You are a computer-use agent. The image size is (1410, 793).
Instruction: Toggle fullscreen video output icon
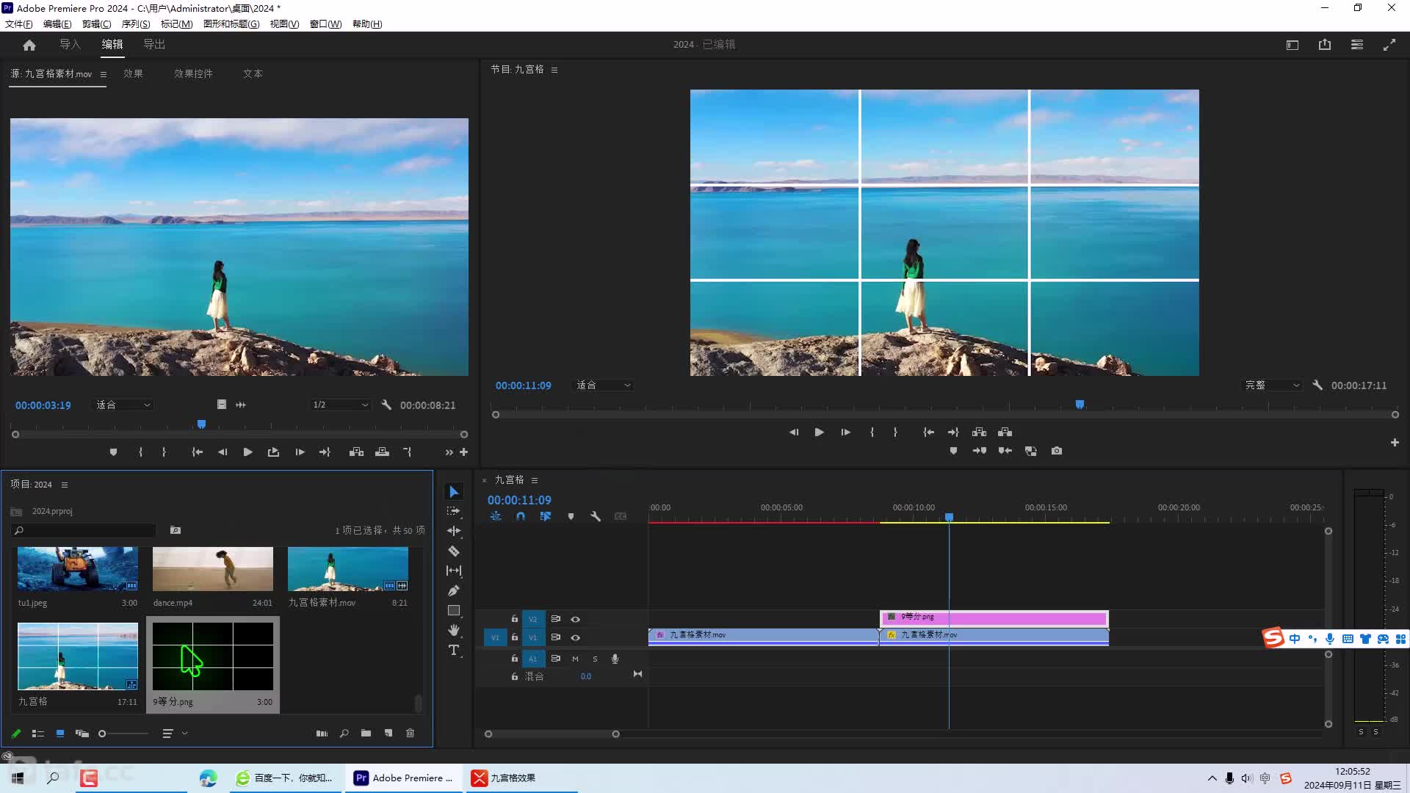1389,45
